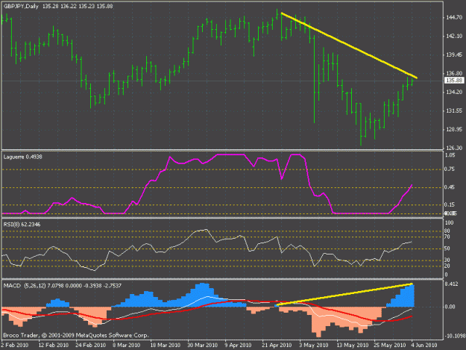This screenshot has height=350, width=466.
Task: Select the highlighted 135.88 current price label
Action: [454, 81]
